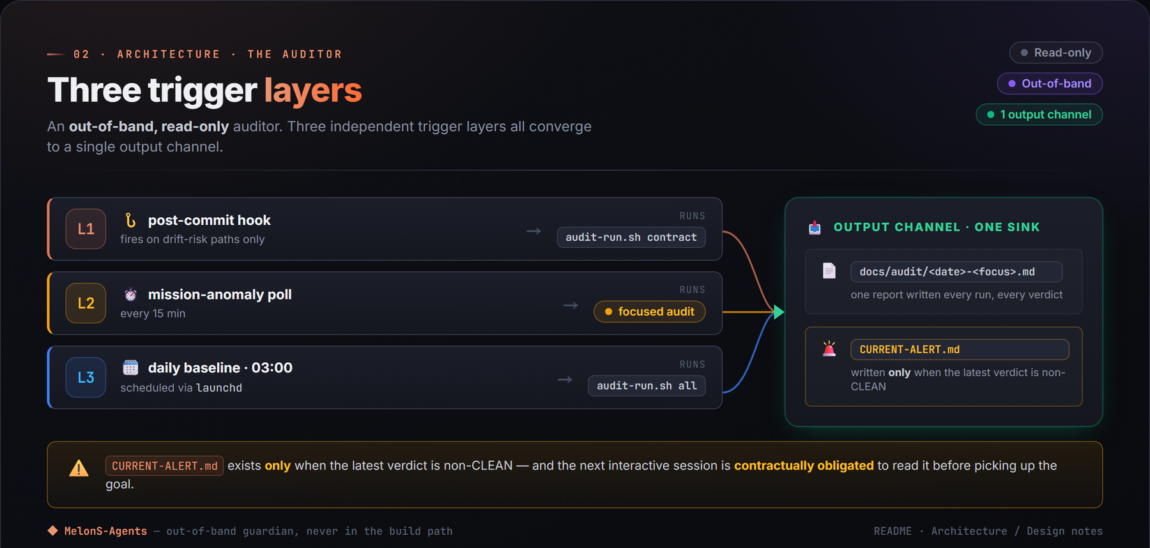1150x548 pixels.
Task: Click the green arrowhead converging into output channel
Action: click(x=779, y=312)
